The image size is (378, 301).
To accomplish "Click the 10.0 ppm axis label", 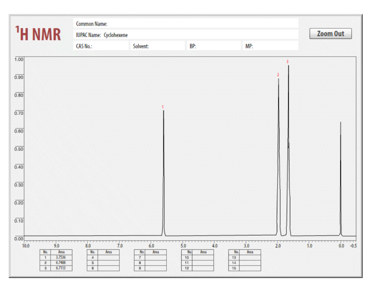I will tap(26, 246).
